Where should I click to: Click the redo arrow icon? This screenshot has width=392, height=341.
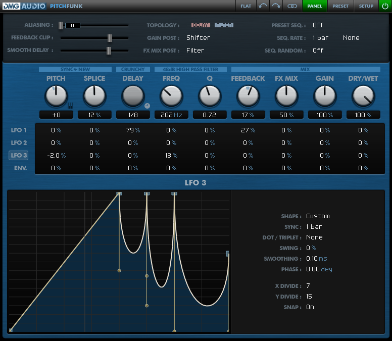pyautogui.click(x=276, y=6)
